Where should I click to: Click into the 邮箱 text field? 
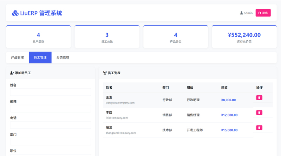point(51,109)
